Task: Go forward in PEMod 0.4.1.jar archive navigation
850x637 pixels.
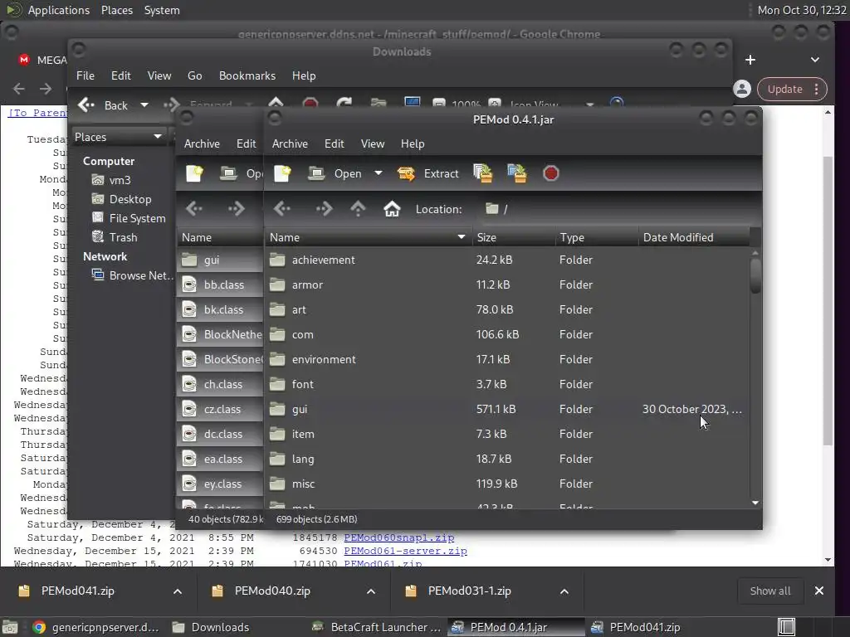Action: (324, 209)
